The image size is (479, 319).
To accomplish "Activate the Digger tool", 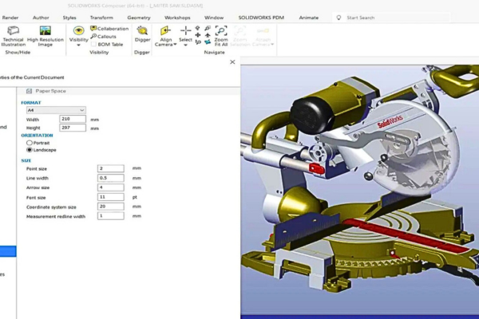I will point(141,30).
